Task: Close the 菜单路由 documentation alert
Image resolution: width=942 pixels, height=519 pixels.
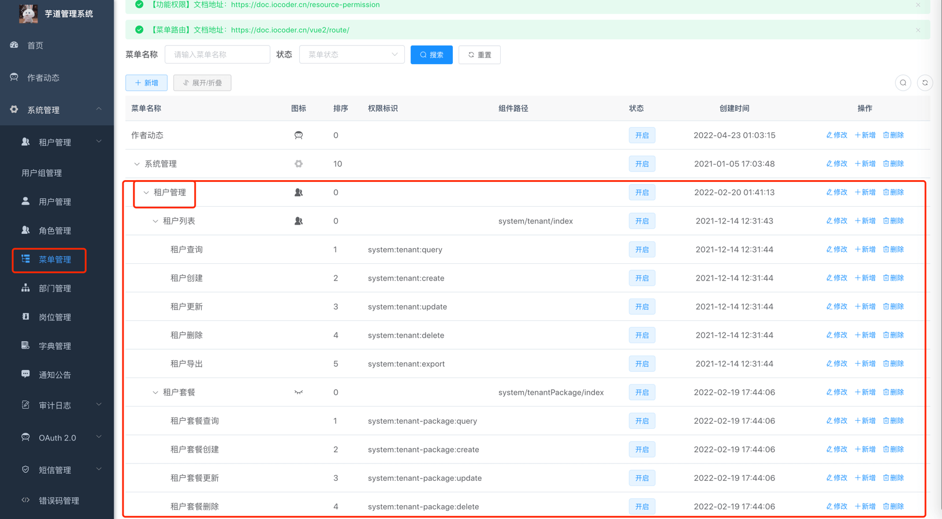Action: (x=918, y=30)
